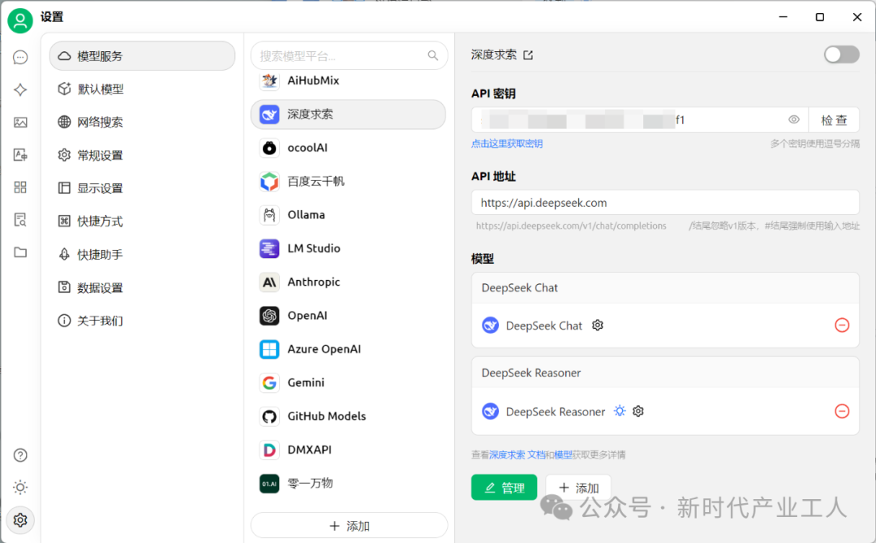876x543 pixels.
Task: Click 添加 provider button under list
Action: pyautogui.click(x=349, y=526)
